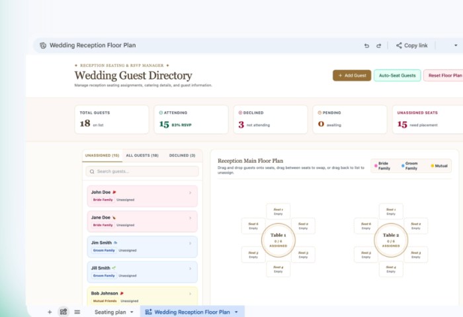
Task: Click the Reception Main Floor Plan heading
Action: (x=251, y=161)
